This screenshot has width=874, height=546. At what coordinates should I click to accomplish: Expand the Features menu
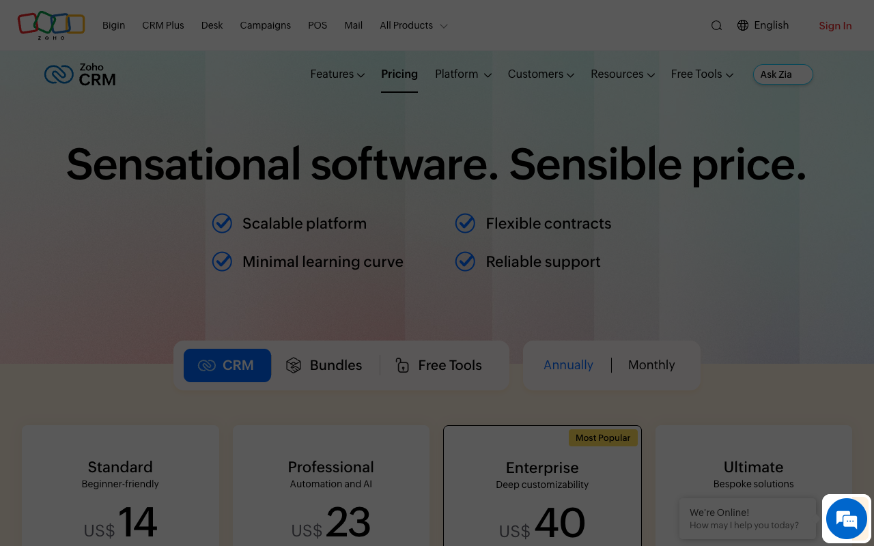[337, 74]
